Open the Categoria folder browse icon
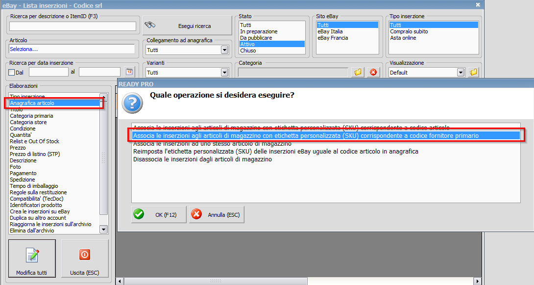 (x=358, y=72)
